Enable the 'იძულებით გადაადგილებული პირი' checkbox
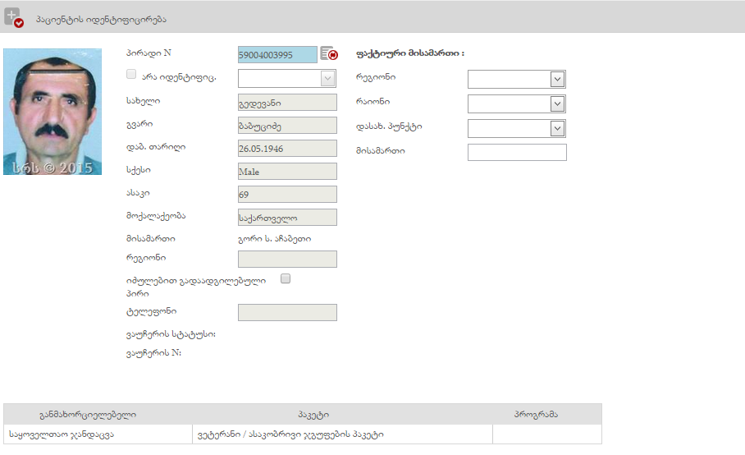Screen dimensions: 745x455 tap(286, 278)
